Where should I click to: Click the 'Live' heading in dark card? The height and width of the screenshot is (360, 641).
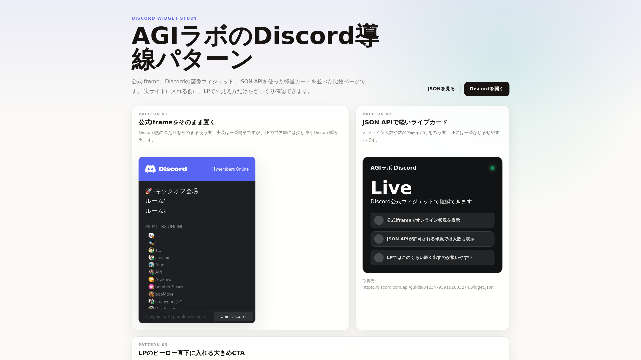(x=391, y=188)
